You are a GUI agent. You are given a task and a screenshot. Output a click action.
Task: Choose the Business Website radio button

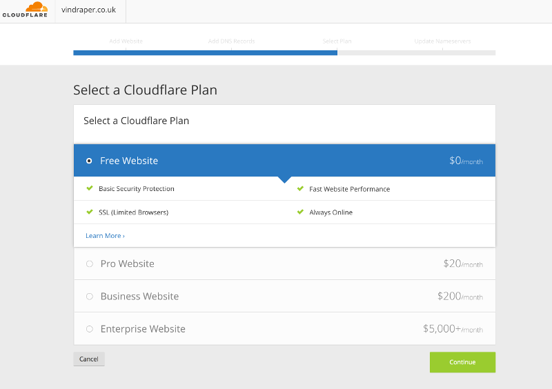pos(90,296)
